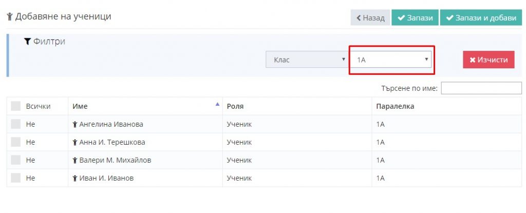The image size is (526, 213).
Task: Click the Паралелка column header
Action: click(395, 106)
